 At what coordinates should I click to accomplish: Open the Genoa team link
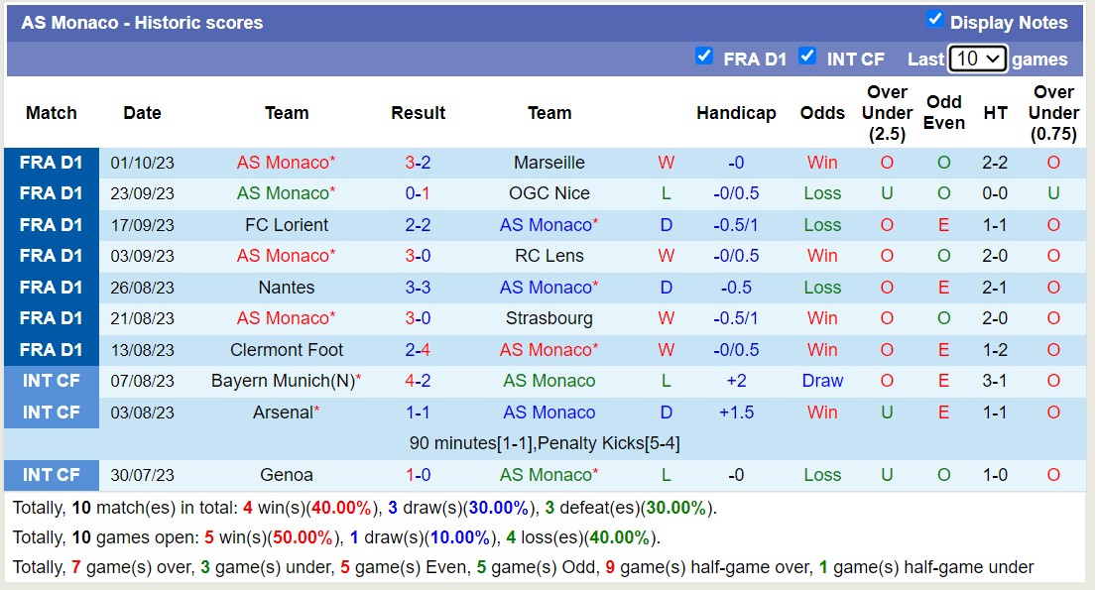(x=287, y=475)
